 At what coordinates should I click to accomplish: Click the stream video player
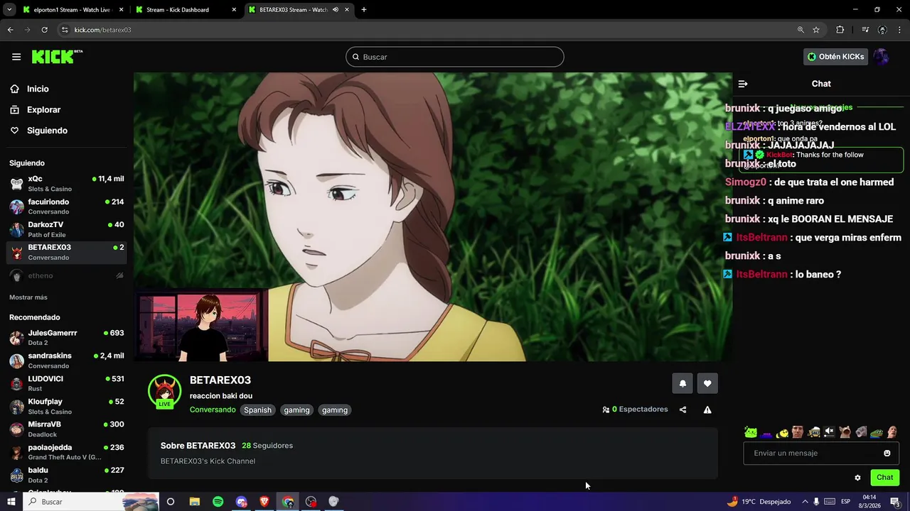[x=432, y=216]
